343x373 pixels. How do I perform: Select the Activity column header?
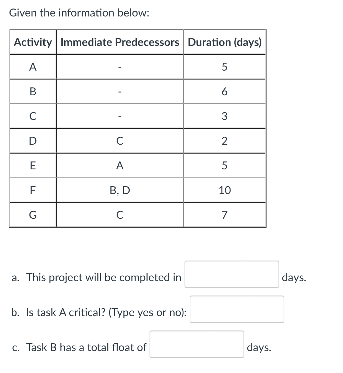[x=33, y=42]
